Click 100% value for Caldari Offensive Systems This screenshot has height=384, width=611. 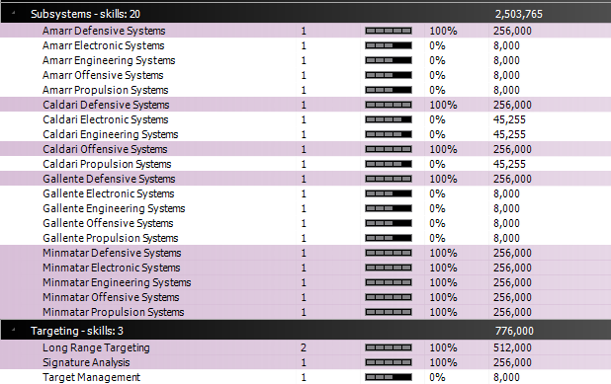443,149
